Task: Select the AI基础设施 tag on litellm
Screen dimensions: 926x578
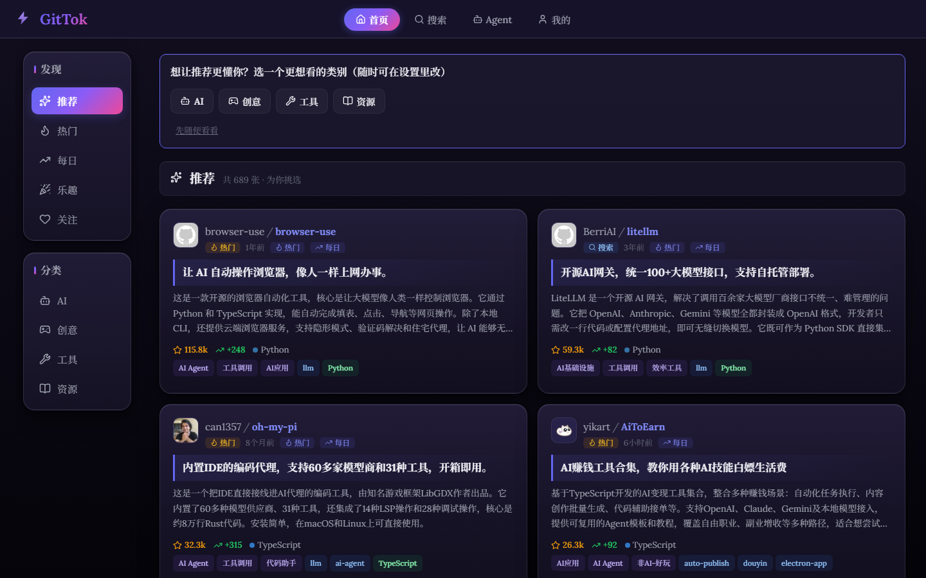Action: click(x=575, y=368)
